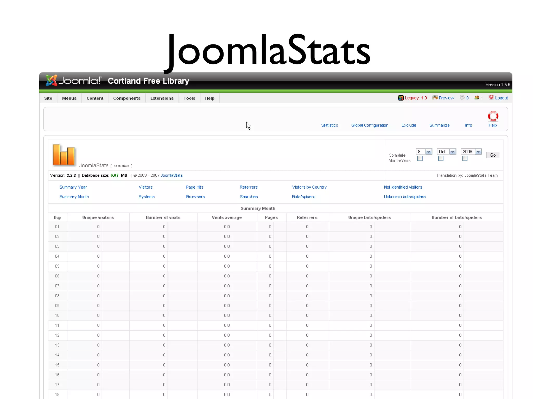Screen dimensions: 533x399
Task: Open Not identified visitors report
Action: click(x=403, y=187)
